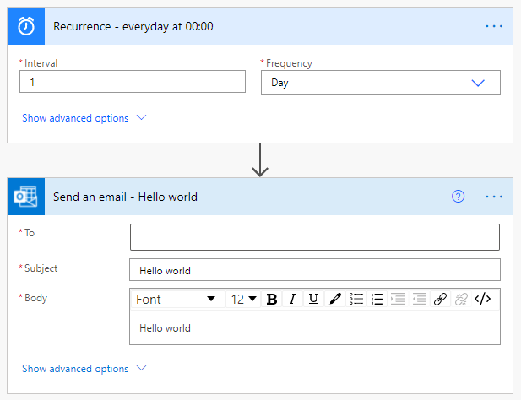Open help for Send an email
Viewport: 521px width, 400px height.
point(459,197)
